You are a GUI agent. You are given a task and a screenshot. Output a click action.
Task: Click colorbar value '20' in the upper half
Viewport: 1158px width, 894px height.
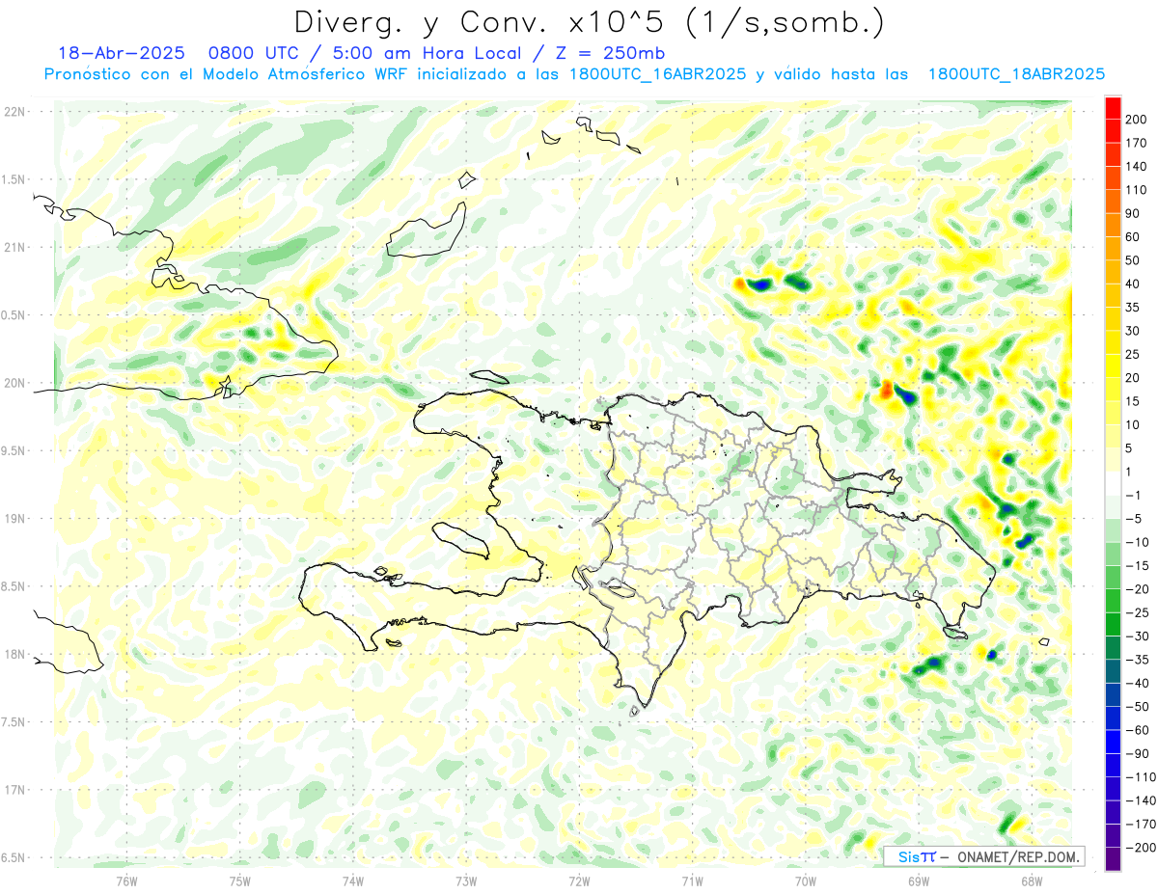point(1133,378)
